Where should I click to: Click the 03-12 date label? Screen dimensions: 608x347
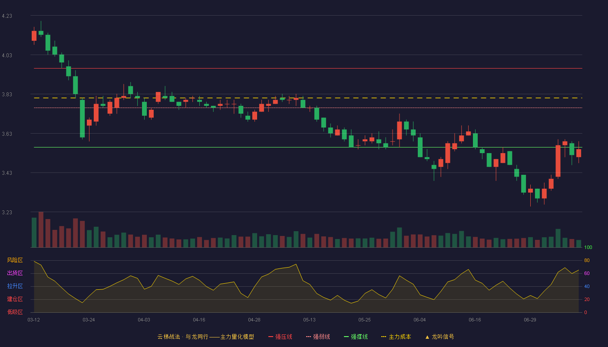34,320
